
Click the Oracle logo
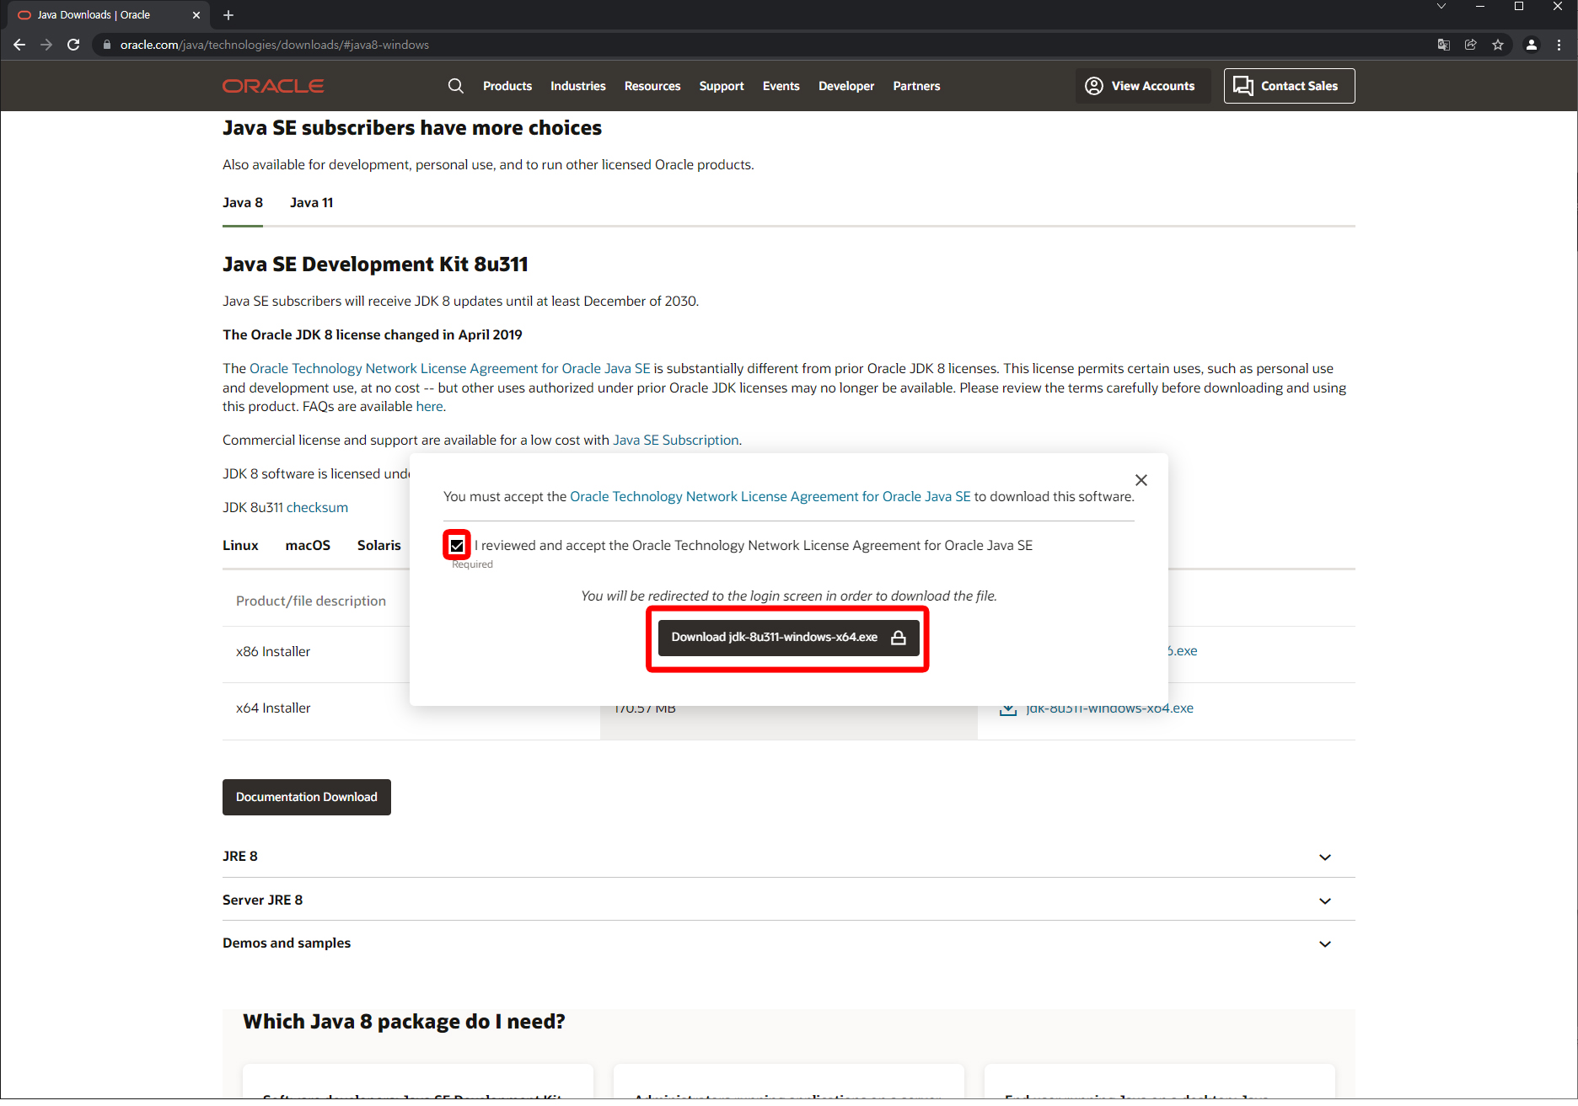coord(273,86)
